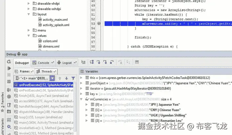Collapse the values folder in project tree

[29, 35]
